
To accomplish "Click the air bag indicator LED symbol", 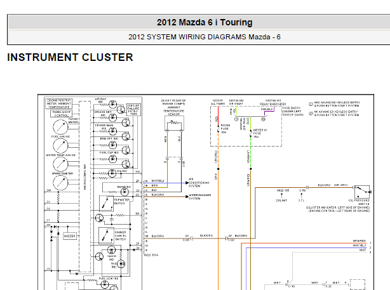I will coord(113,104).
